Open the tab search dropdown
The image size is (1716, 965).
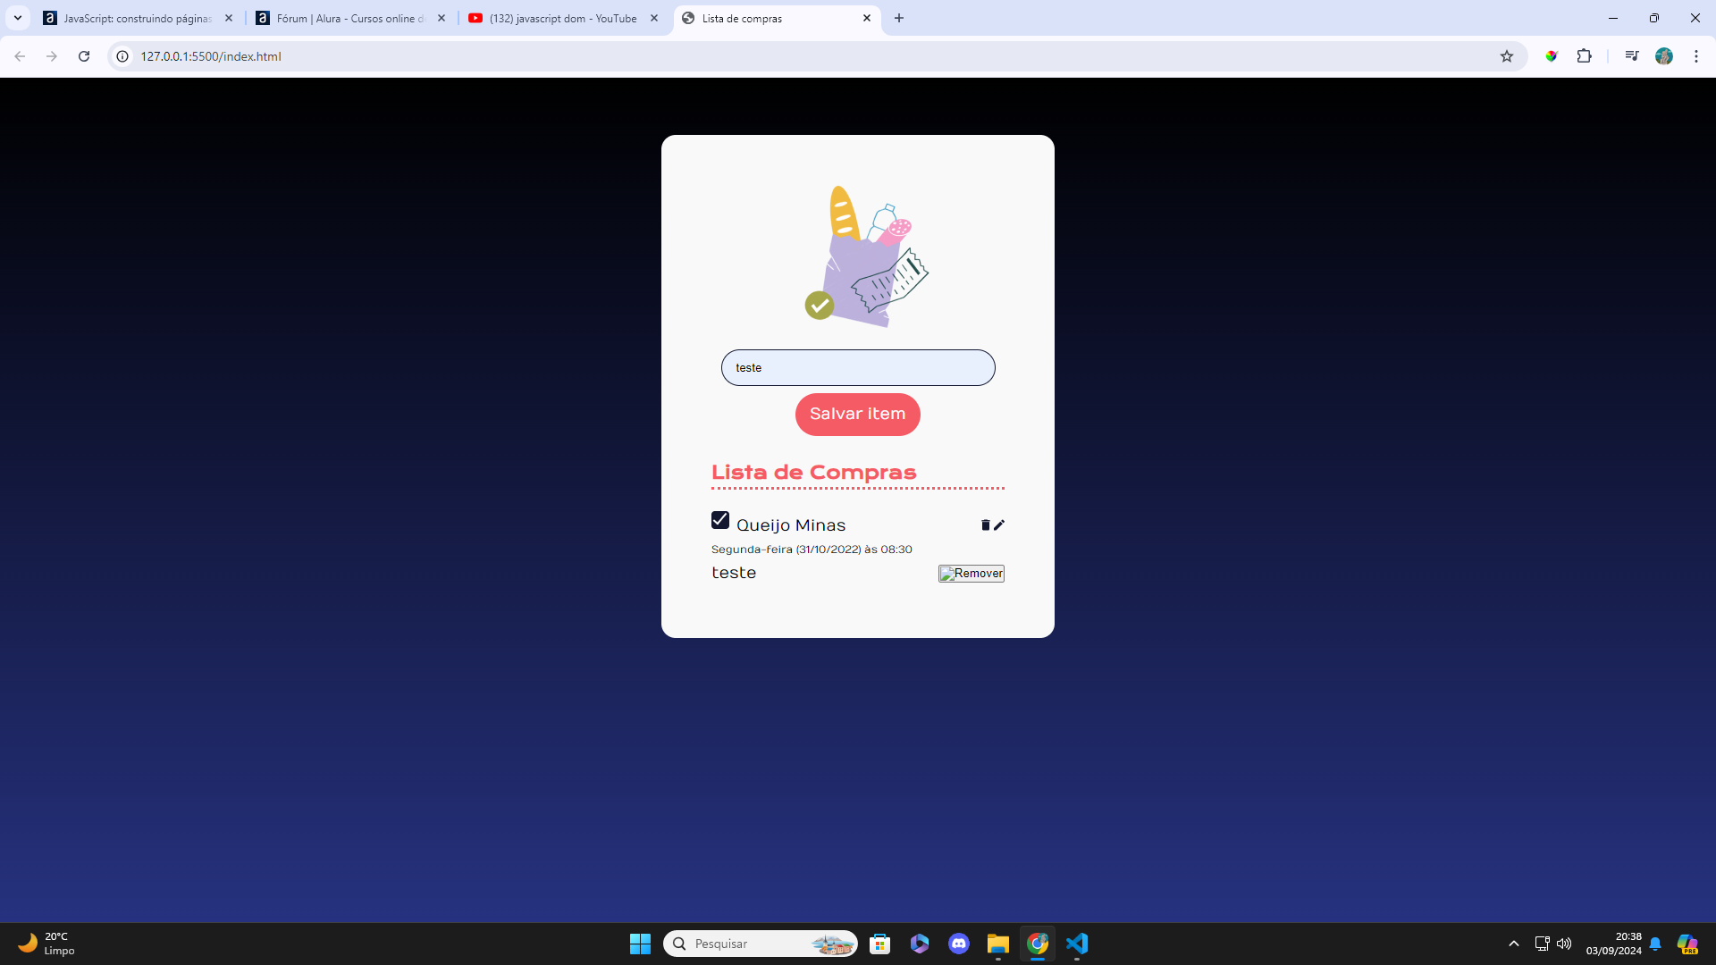pyautogui.click(x=18, y=18)
